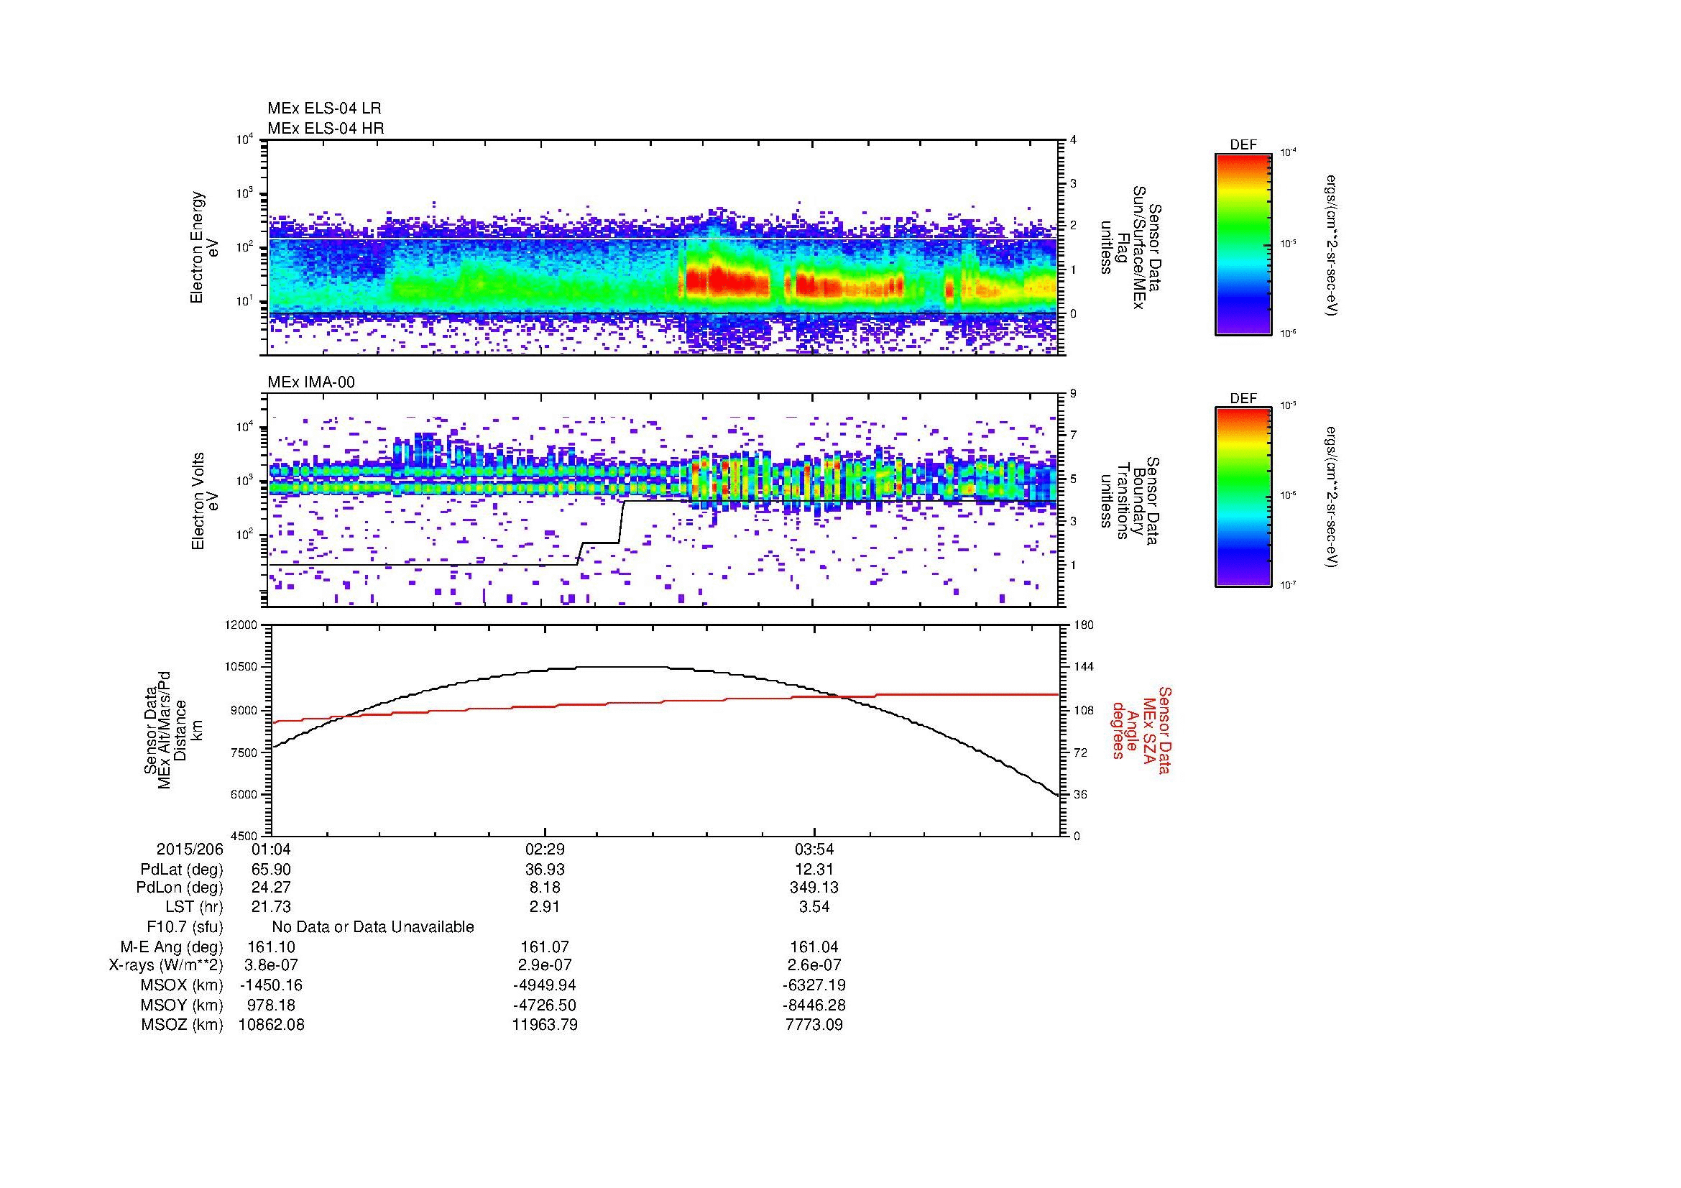Click the 'Sun/Surface/MEx Flag' right axis label
Screen dimensions: 1681x1188
(1132, 247)
